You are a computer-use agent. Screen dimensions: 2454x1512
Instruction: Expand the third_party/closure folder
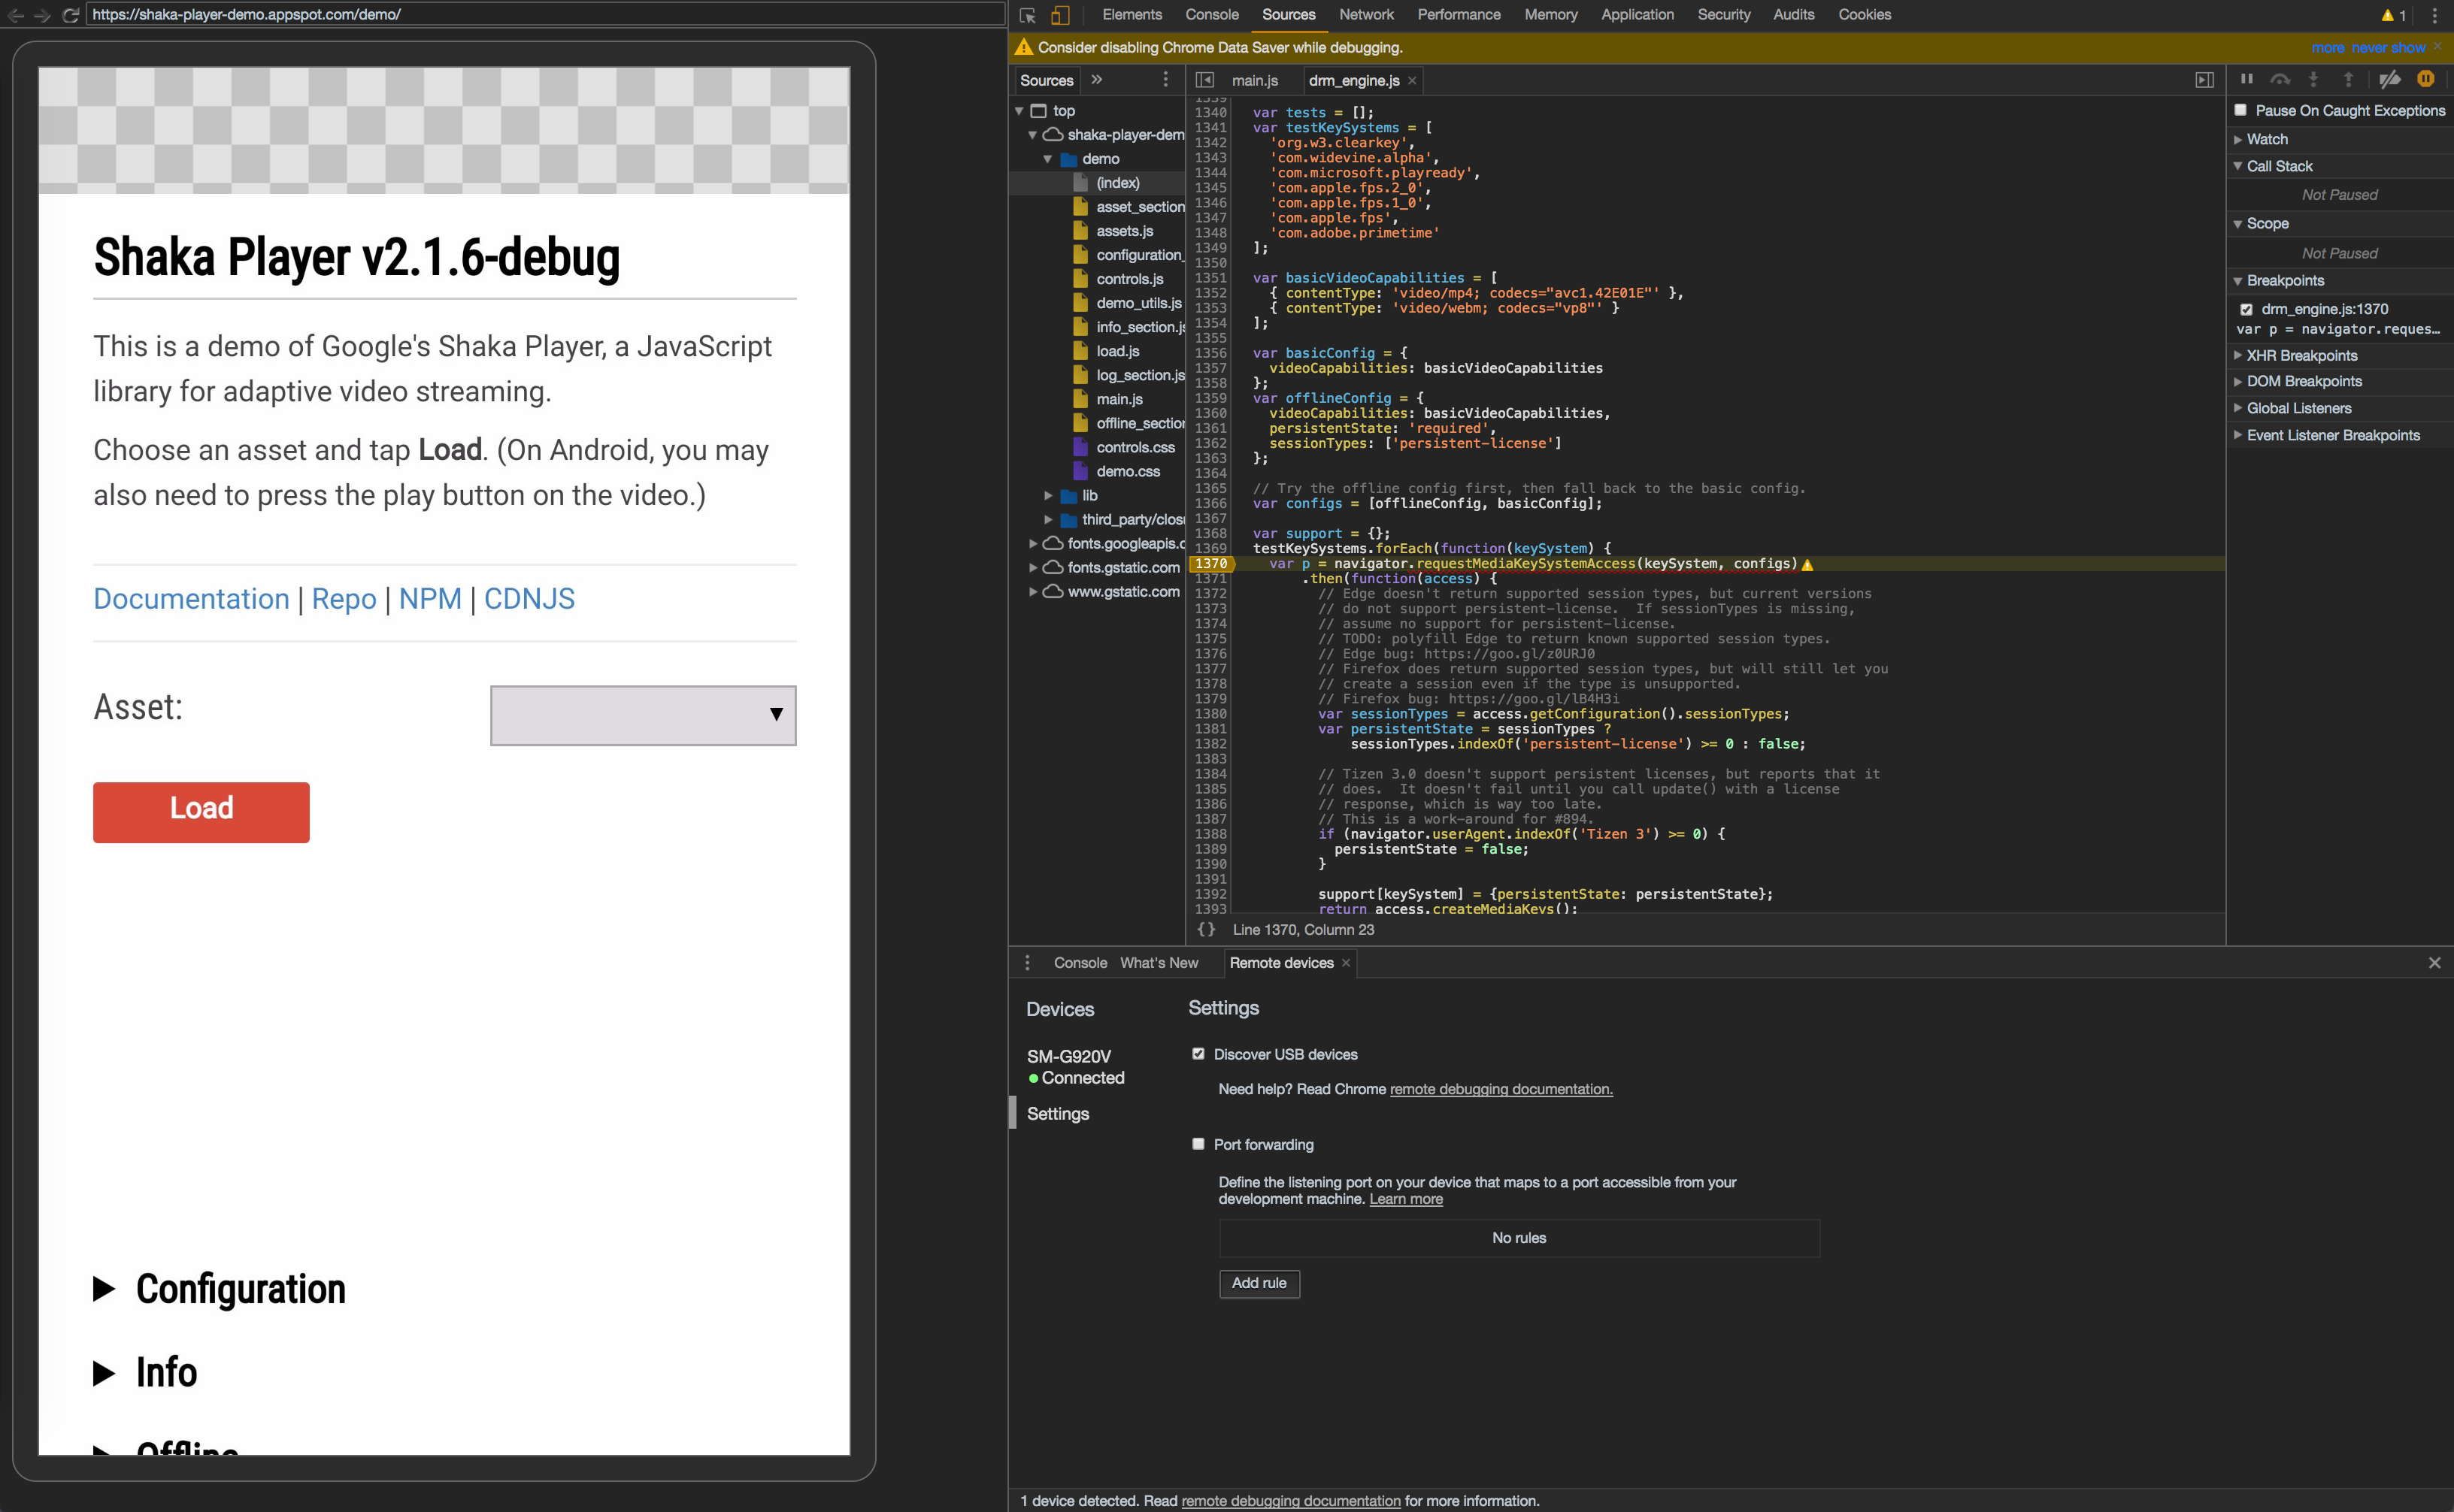[1048, 519]
